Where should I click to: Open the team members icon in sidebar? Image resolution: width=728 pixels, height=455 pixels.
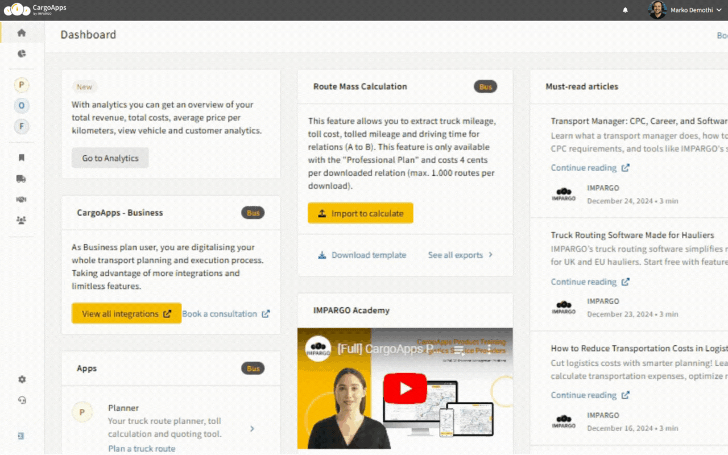[x=22, y=220]
